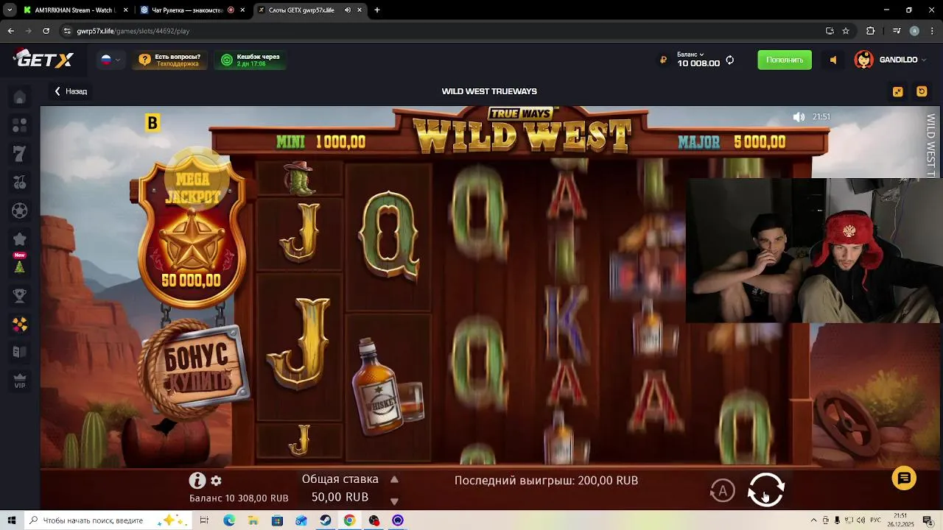This screenshot has height=530, width=943.
Task: Open the GANDILDO profile dropdown
Action: (890, 60)
